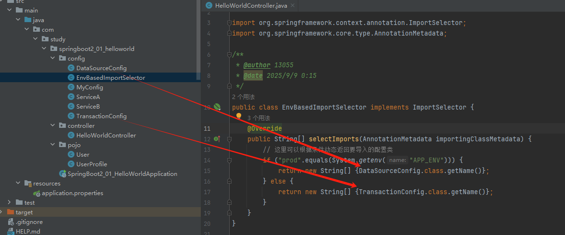Open UserProfile class file
This screenshot has width=565, height=235.
[x=91, y=164]
